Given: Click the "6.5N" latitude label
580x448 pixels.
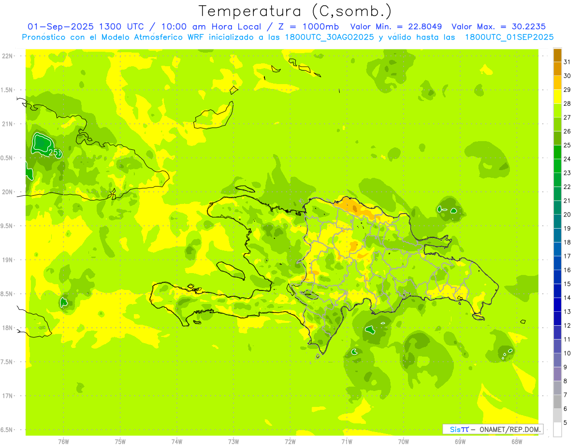Looking at the screenshot, I should pyautogui.click(x=7, y=430).
